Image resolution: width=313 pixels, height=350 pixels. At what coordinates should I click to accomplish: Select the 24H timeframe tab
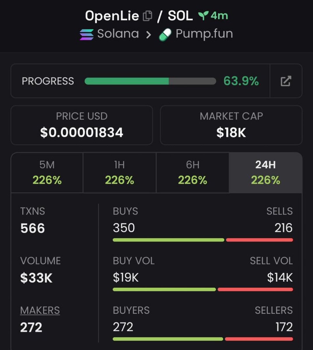[x=265, y=172]
